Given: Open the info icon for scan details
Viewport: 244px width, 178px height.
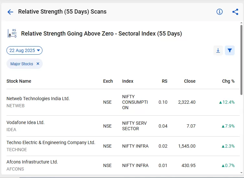Looking at the screenshot, I should tap(219, 12).
